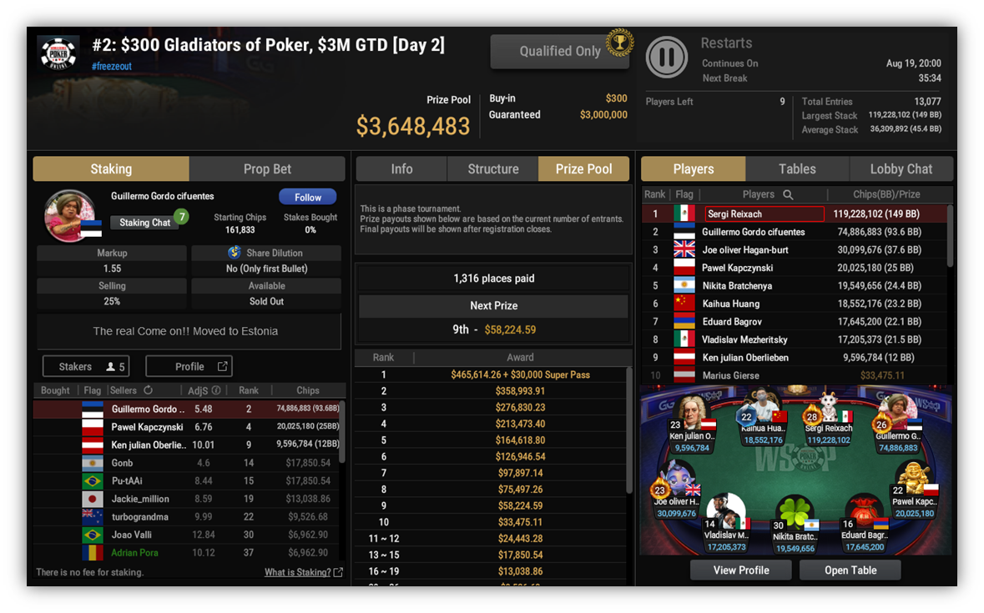This screenshot has height=613, width=984.
Task: Open the Stakers list with 5 stakers
Action: pos(86,366)
